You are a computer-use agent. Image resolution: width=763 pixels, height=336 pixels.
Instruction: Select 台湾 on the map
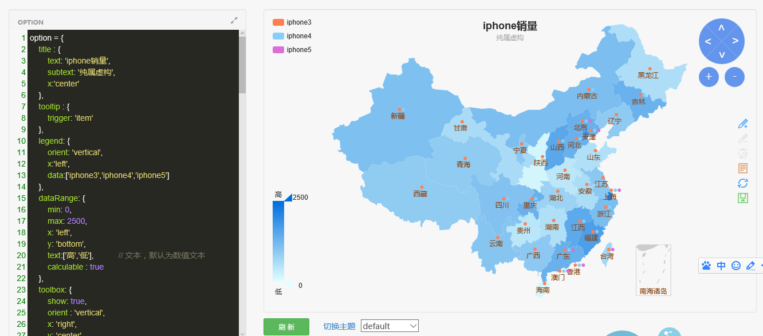607,256
